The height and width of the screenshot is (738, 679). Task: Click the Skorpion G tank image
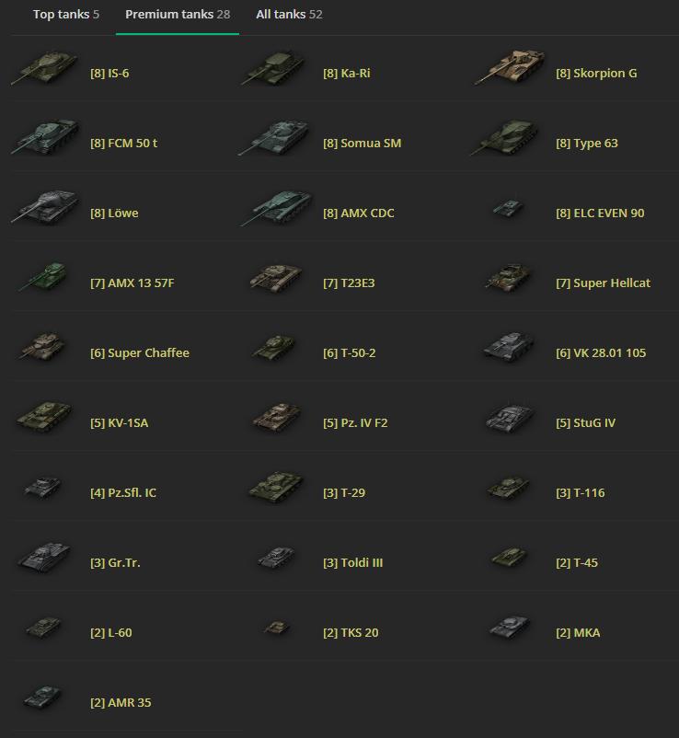coord(510,67)
